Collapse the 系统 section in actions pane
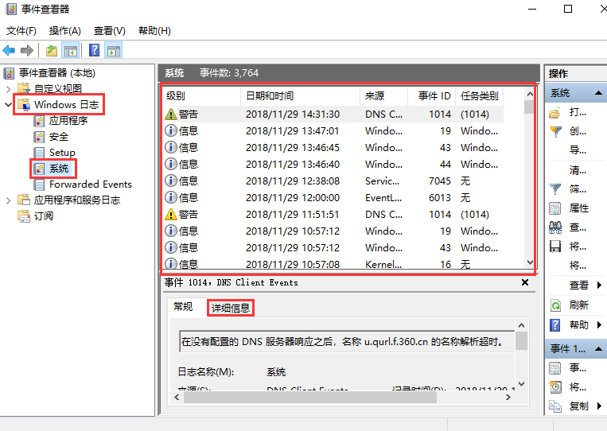This screenshot has width=607, height=431. [597, 93]
